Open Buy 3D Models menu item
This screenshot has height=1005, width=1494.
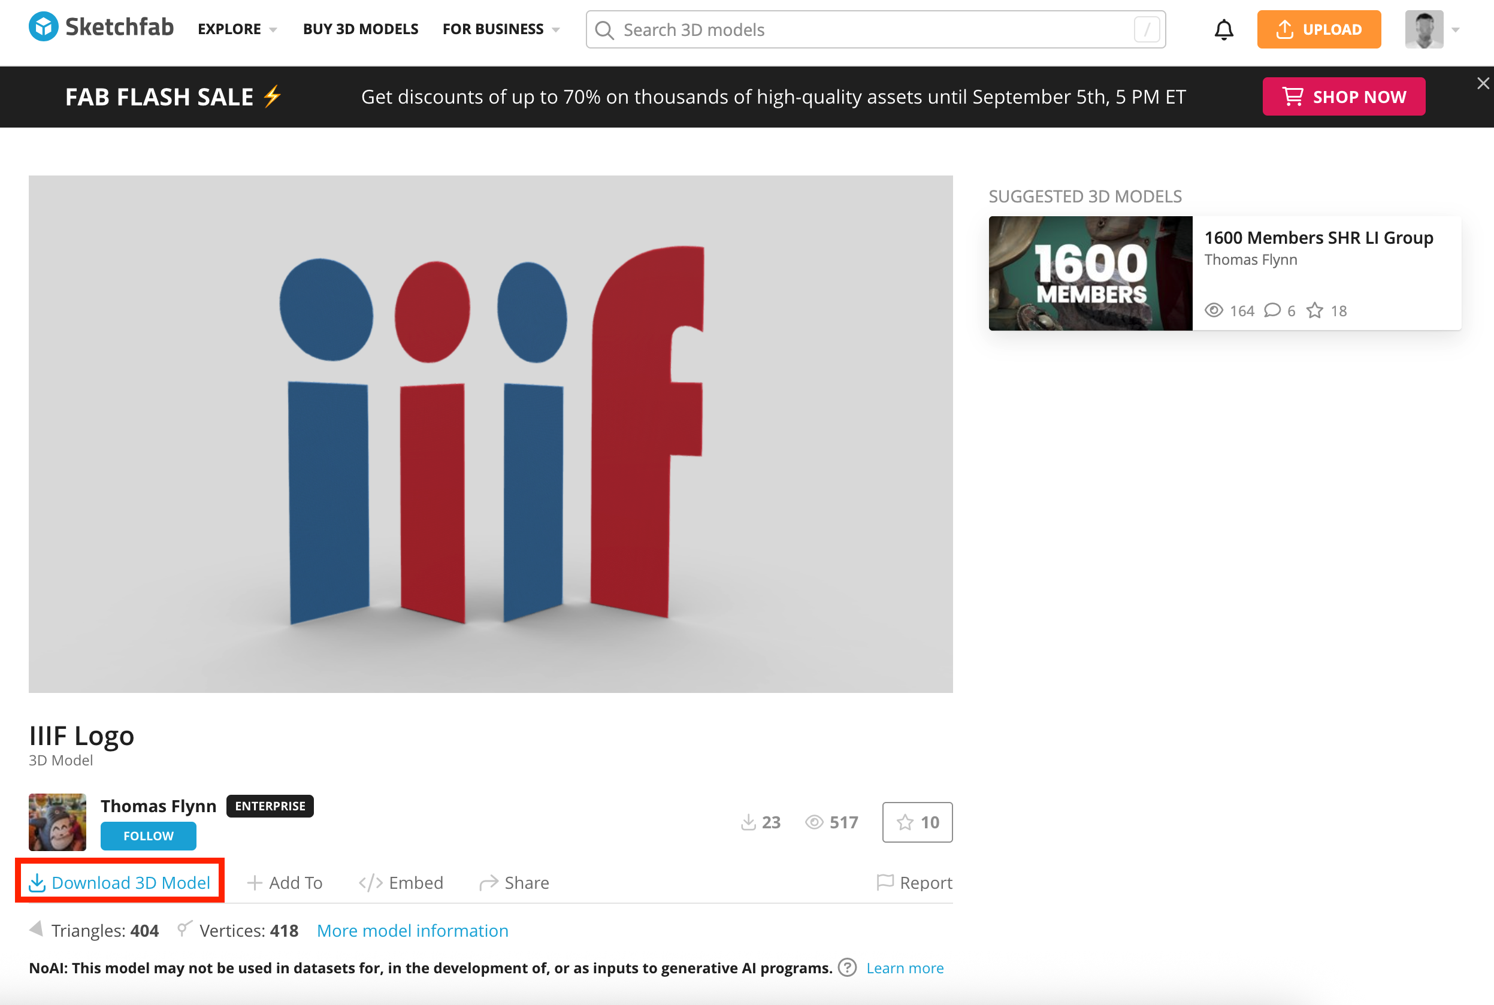360,29
